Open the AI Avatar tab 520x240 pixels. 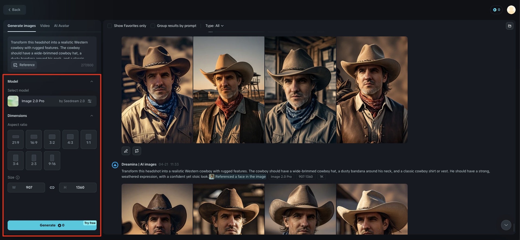62,26
